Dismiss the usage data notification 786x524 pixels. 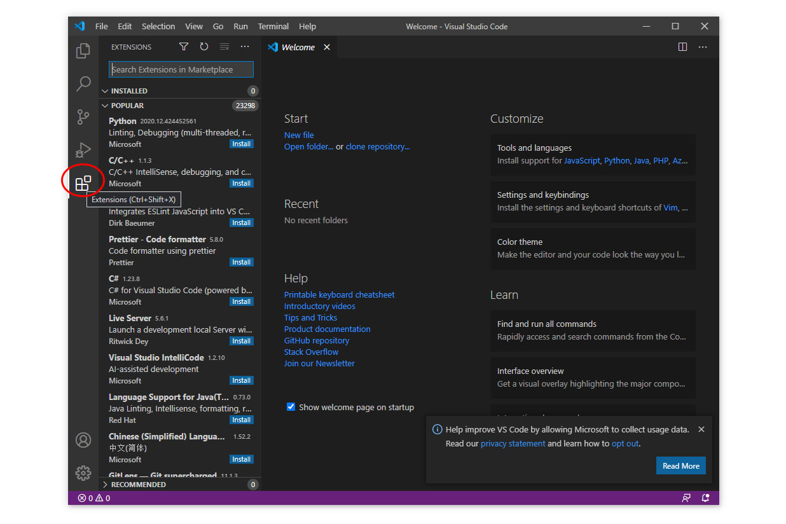coord(701,429)
